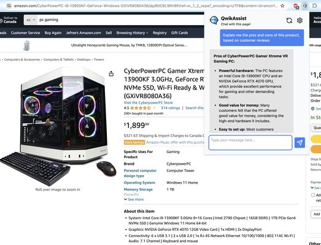Click site info icon in address bar

point(9,6)
